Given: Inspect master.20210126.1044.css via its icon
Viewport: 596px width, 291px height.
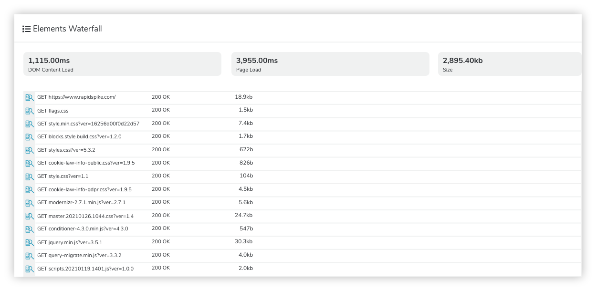Looking at the screenshot, I should (30, 216).
